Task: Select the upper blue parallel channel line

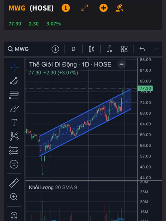Action: (85, 112)
